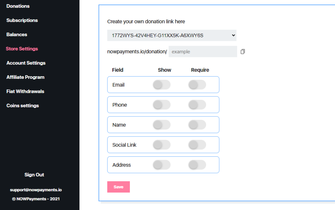Click the 'Field' column header

(118, 70)
